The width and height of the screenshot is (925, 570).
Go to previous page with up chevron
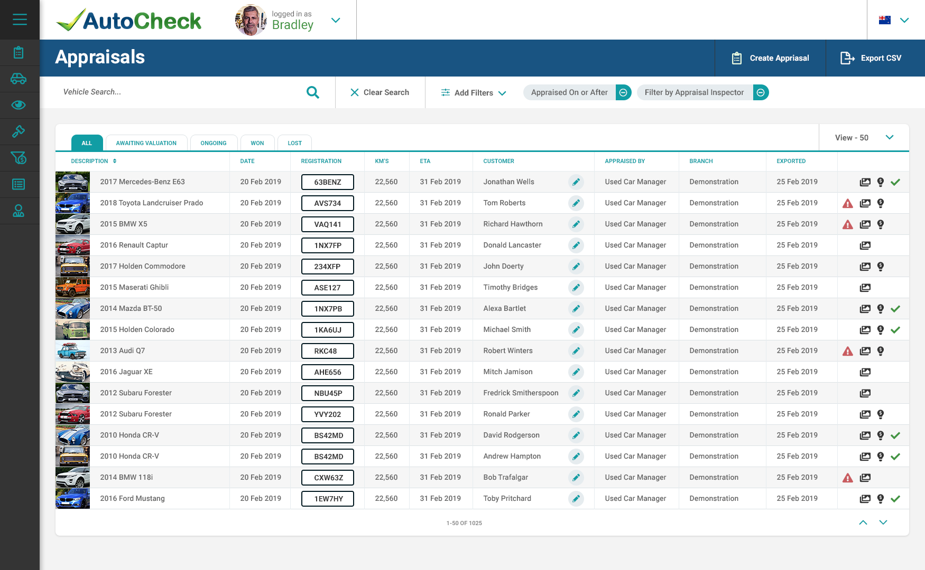863,522
